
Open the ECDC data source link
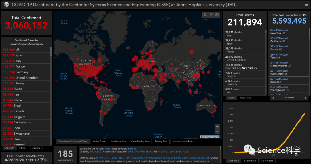[x=114, y=158]
